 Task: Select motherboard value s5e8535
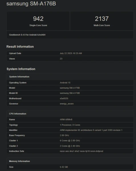click(64, 99)
